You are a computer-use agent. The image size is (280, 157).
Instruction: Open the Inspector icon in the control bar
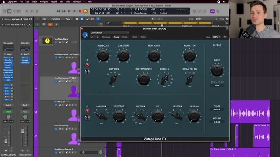pos(9,11)
